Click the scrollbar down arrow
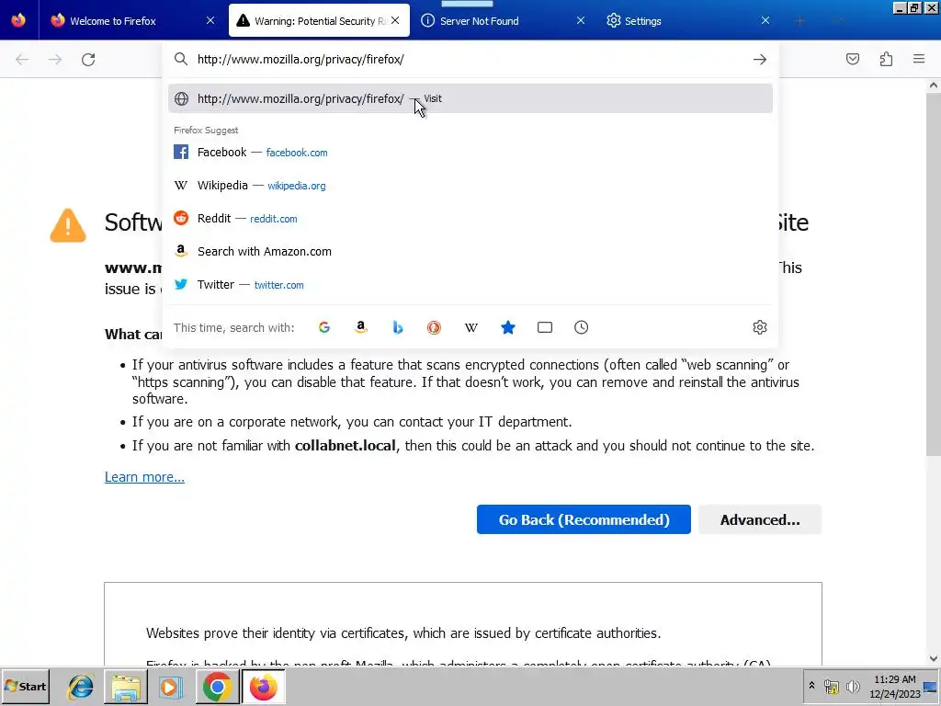This screenshot has width=941, height=706. pos(934,658)
